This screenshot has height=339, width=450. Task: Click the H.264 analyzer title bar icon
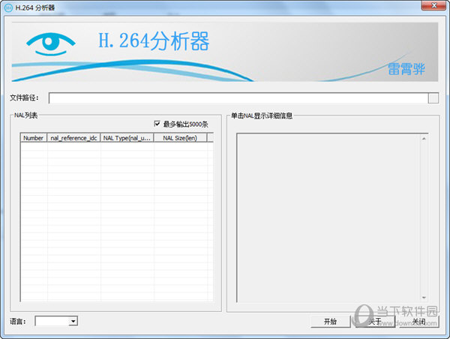tap(8, 7)
